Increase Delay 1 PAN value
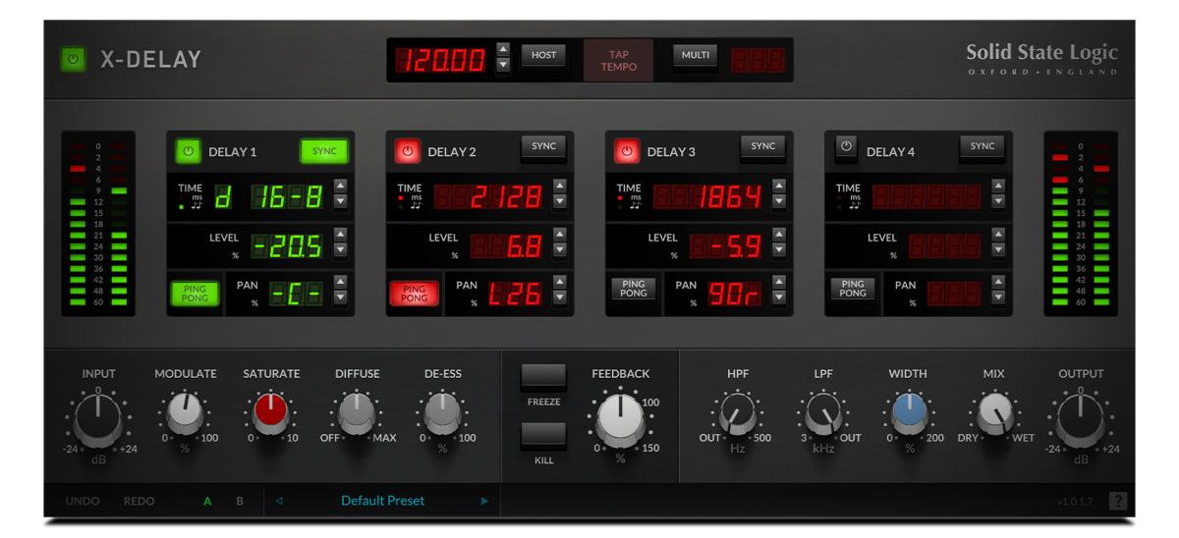This screenshot has height=538, width=1179. 341,282
